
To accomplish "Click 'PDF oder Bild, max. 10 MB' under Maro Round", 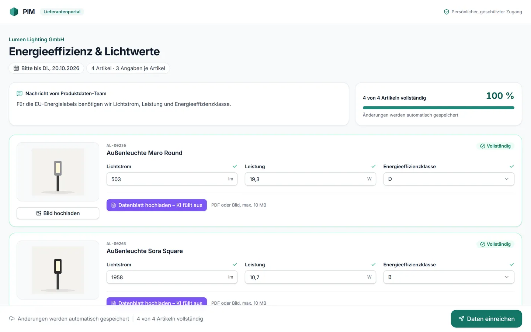I will (x=239, y=205).
